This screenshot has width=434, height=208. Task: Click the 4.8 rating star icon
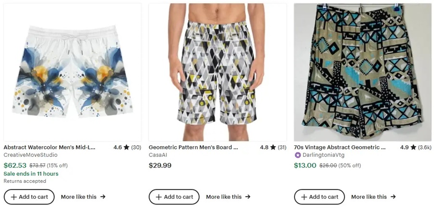click(273, 147)
